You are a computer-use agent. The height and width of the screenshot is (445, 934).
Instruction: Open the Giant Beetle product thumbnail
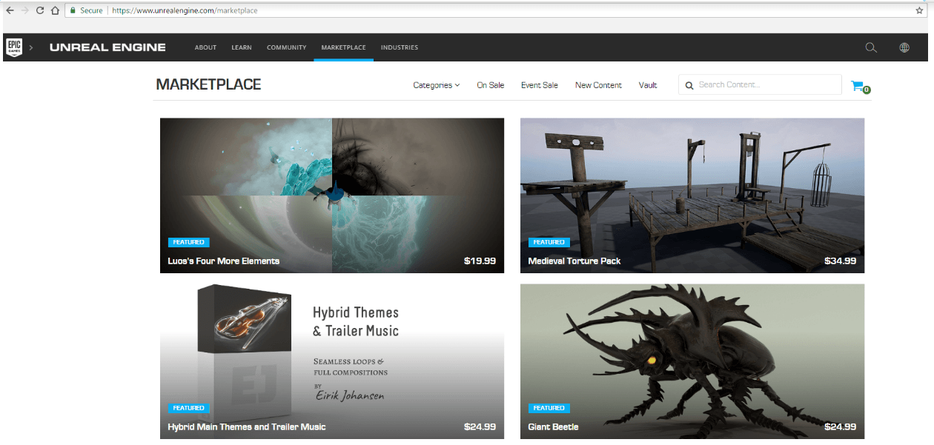[692, 361]
